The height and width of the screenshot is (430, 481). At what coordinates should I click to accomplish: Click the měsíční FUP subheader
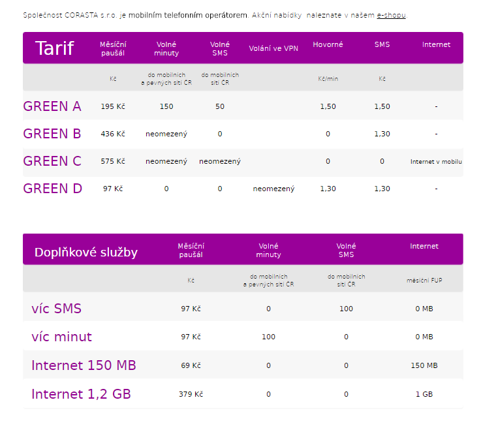pos(424,281)
